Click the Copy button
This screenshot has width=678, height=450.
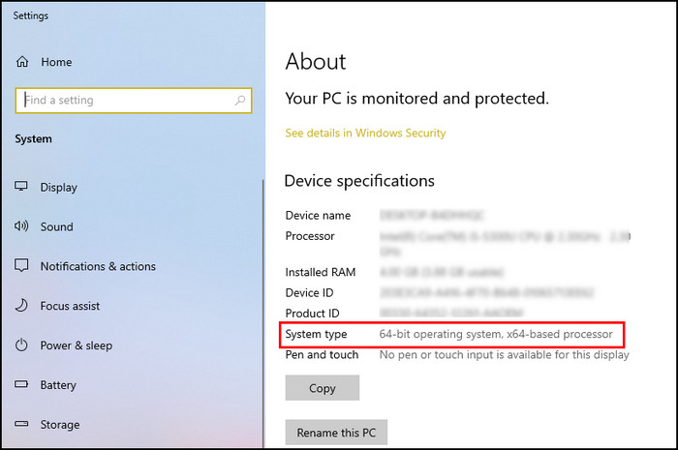tap(322, 388)
